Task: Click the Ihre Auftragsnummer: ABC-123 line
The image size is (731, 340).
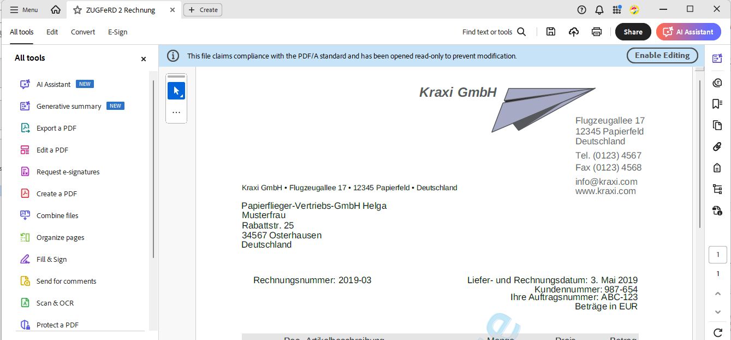Action: pos(574,297)
